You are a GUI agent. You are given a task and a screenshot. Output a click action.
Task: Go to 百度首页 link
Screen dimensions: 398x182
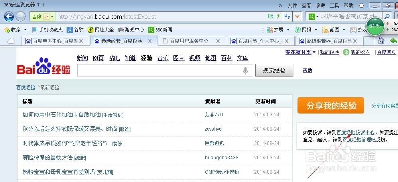point(386,52)
